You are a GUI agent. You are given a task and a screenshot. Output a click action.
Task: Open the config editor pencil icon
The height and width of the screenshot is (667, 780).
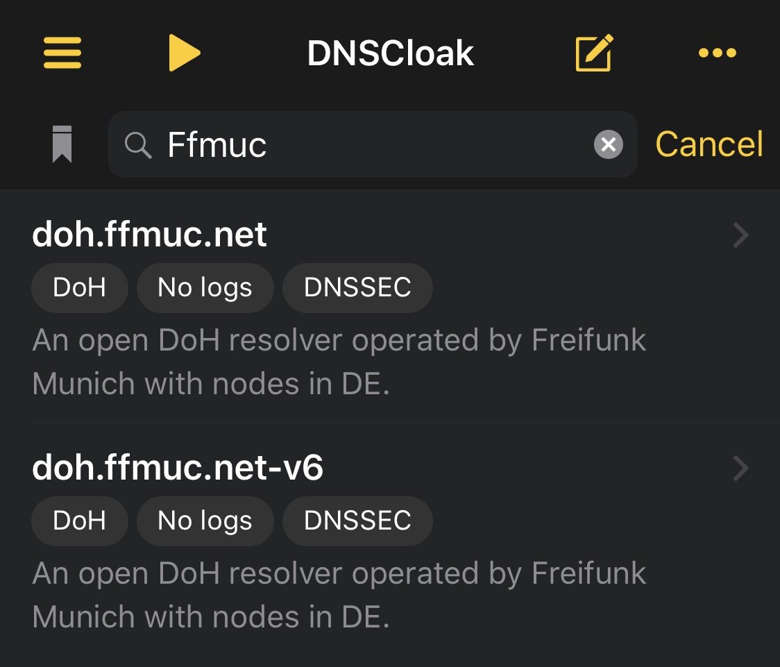[x=594, y=53]
